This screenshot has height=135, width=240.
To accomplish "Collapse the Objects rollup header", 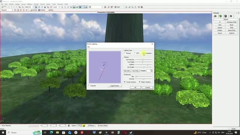I will (x=226, y=19).
